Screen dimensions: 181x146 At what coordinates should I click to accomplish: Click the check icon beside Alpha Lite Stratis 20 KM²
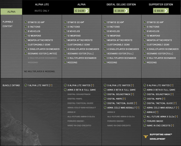point(26,22)
